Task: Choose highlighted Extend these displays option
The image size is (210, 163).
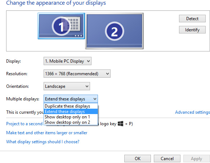Action: [71, 112]
